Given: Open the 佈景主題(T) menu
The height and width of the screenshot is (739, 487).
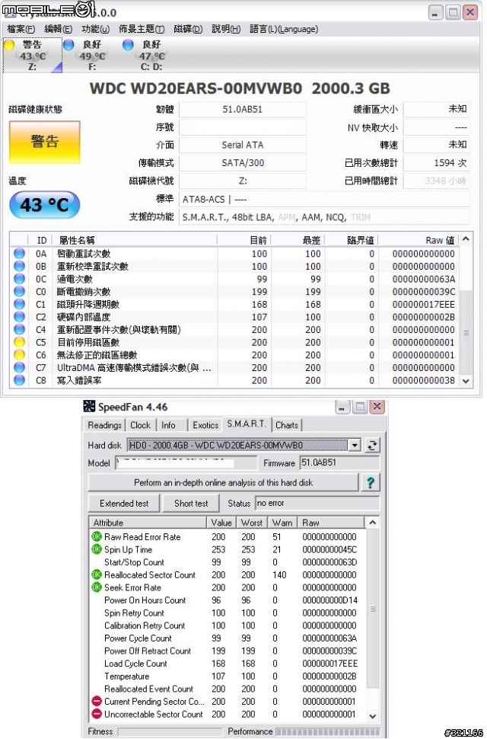Looking at the screenshot, I should [x=142, y=29].
